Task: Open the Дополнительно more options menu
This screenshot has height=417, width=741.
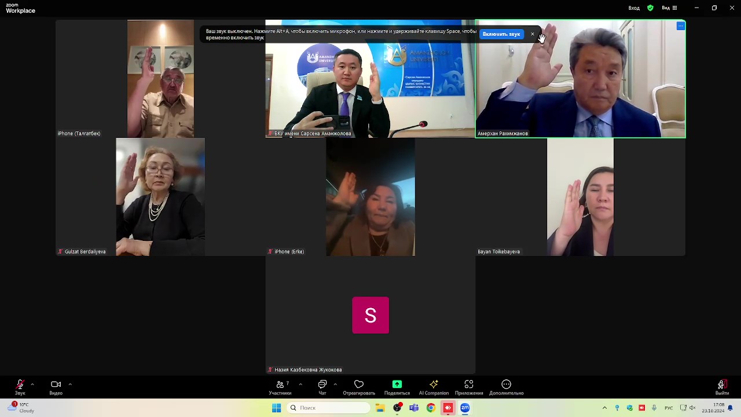Action: pos(506,385)
